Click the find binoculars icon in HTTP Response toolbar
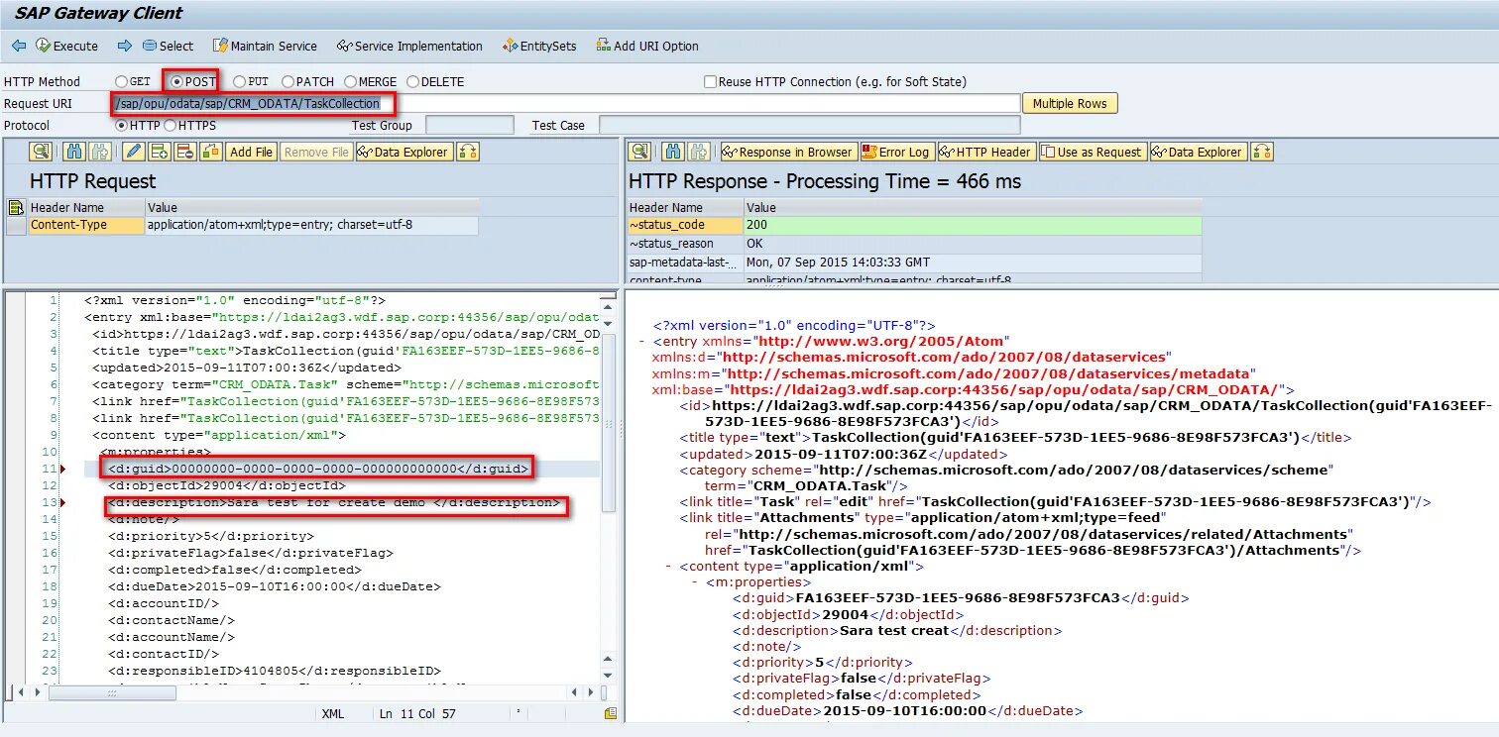The height and width of the screenshot is (737, 1499). (672, 152)
